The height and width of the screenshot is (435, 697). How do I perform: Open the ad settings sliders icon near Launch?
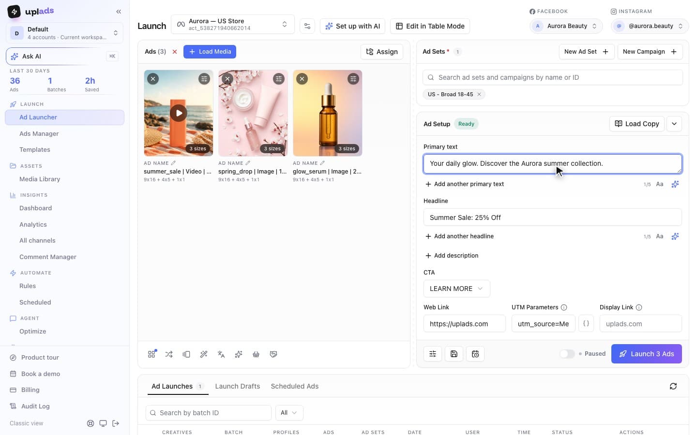click(x=433, y=354)
